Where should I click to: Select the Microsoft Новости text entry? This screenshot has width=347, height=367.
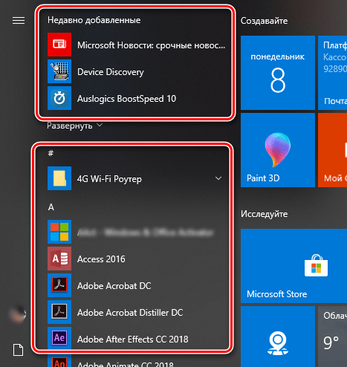tap(151, 45)
